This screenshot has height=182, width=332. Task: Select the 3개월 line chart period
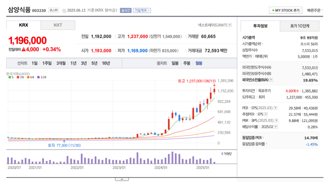(61, 63)
